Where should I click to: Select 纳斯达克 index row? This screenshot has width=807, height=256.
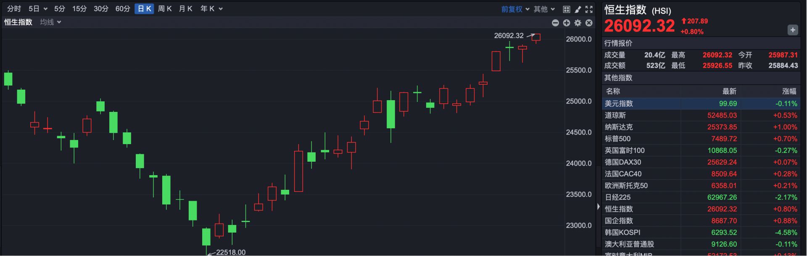point(701,127)
